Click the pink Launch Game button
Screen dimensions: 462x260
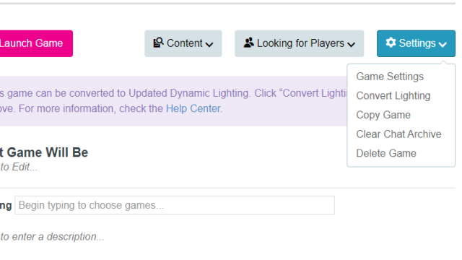click(36, 43)
